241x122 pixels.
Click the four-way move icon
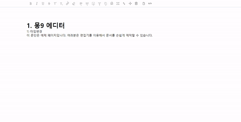click(130, 4)
